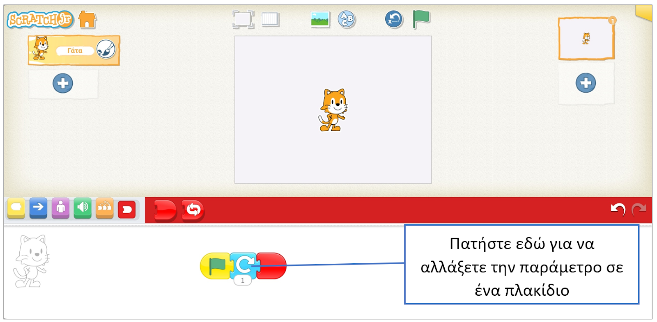Change the turn block parameter value 1
This screenshot has width=657, height=322.
tap(243, 281)
